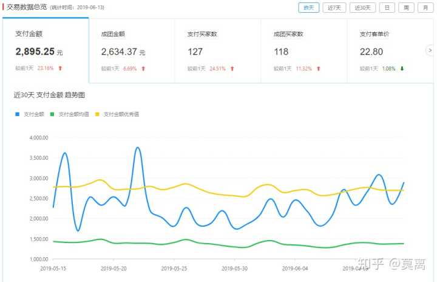Click the 昨天 time range button
Viewport: 437px width, 282px height.
(x=308, y=7)
